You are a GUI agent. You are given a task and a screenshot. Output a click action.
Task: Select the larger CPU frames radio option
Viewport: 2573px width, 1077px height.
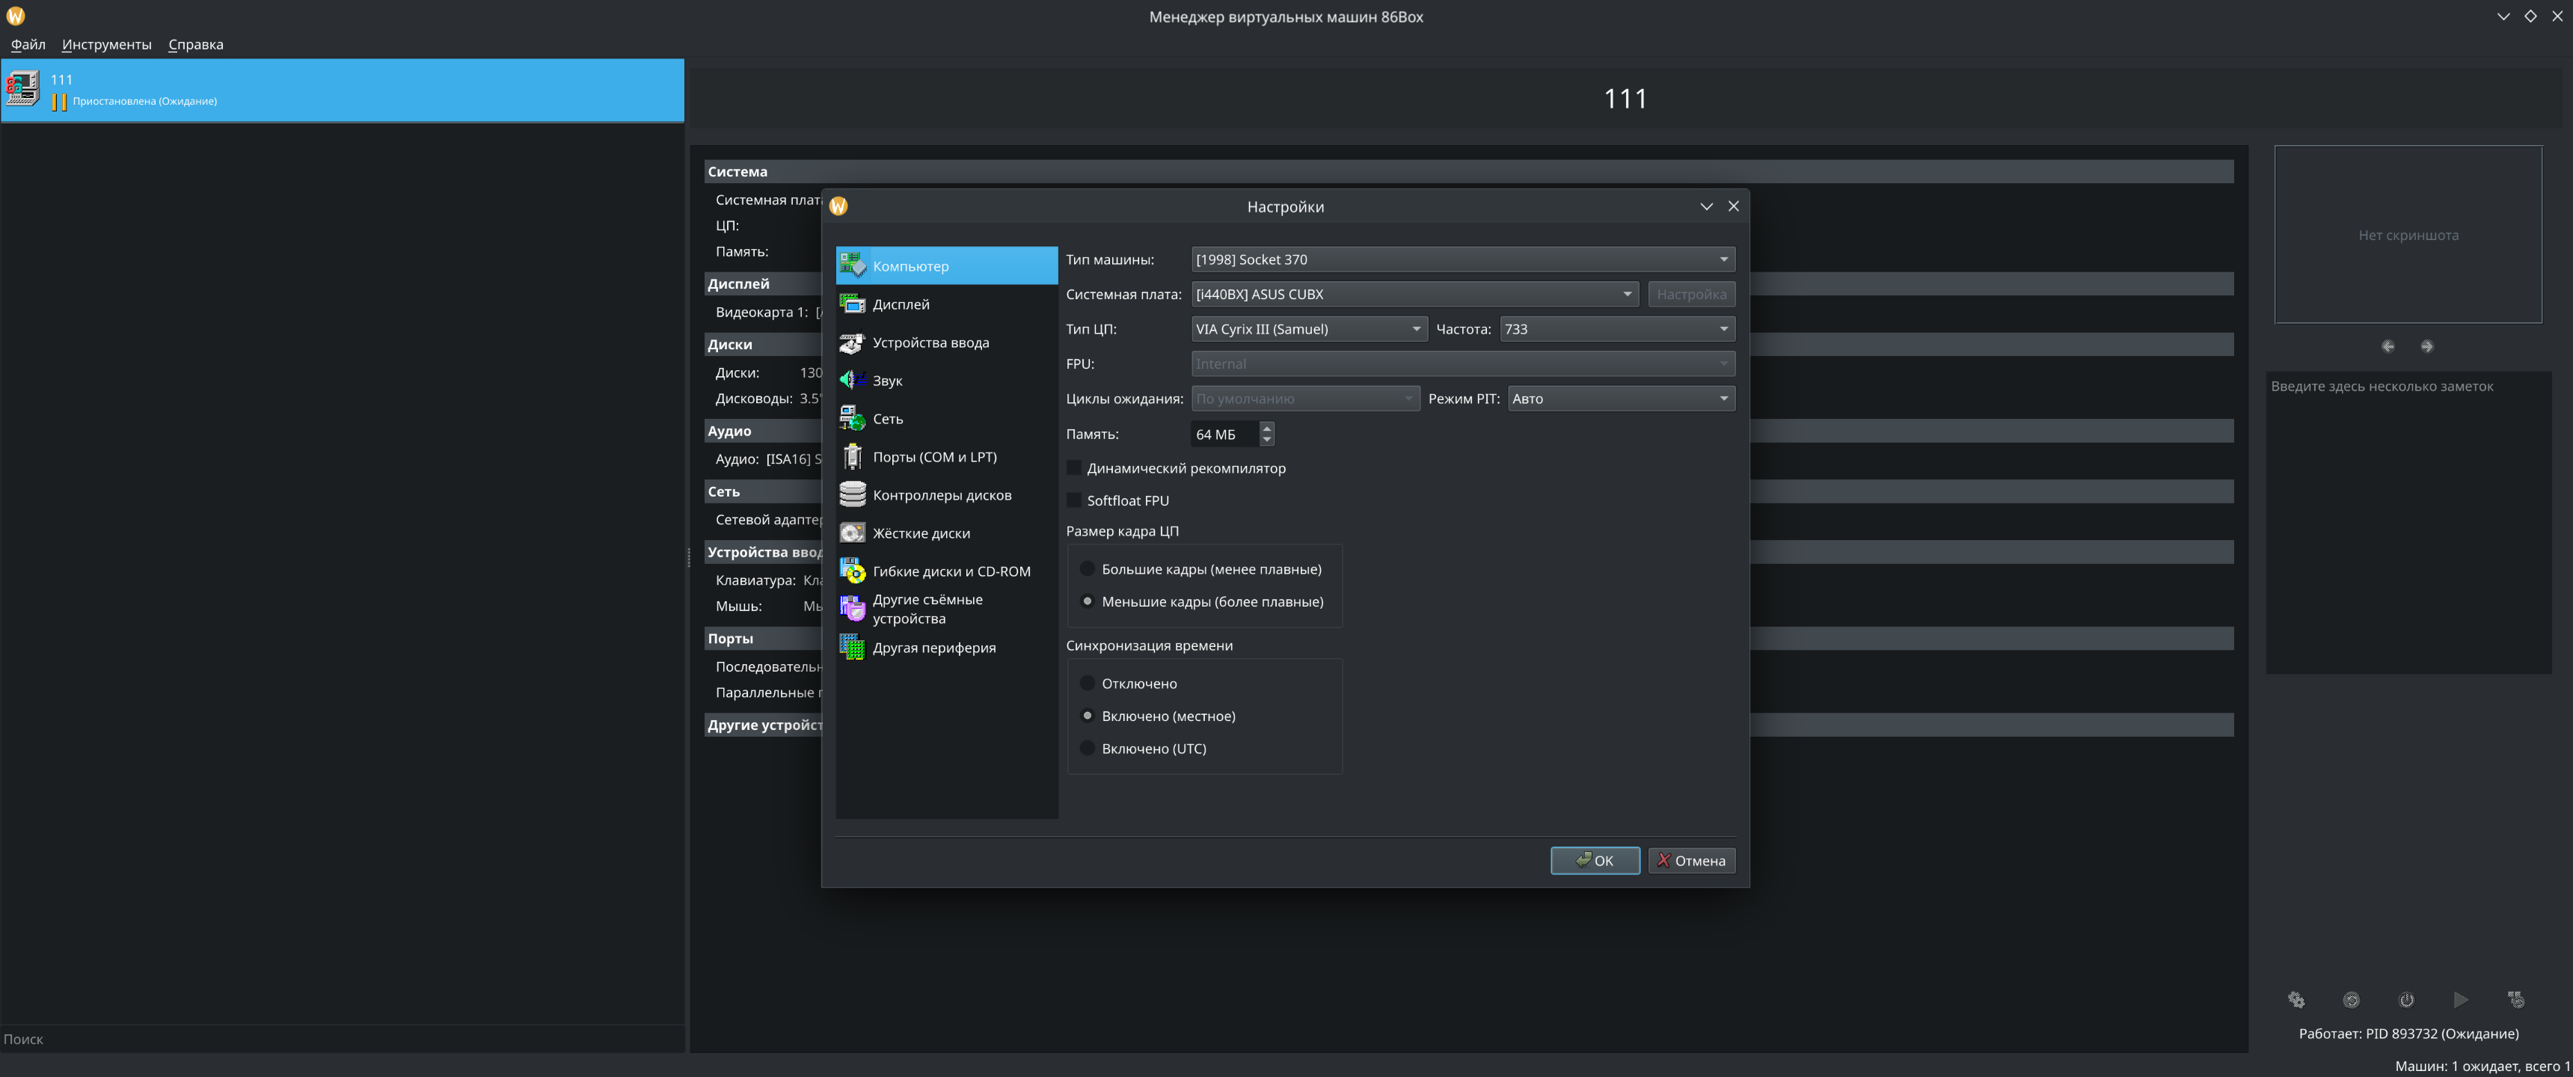(x=1088, y=568)
